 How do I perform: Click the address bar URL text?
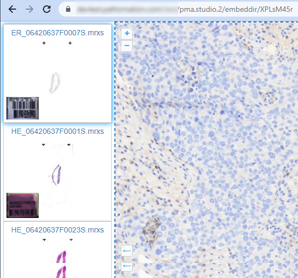(x=236, y=9)
